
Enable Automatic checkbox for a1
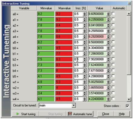pyautogui.click(x=113, y=19)
